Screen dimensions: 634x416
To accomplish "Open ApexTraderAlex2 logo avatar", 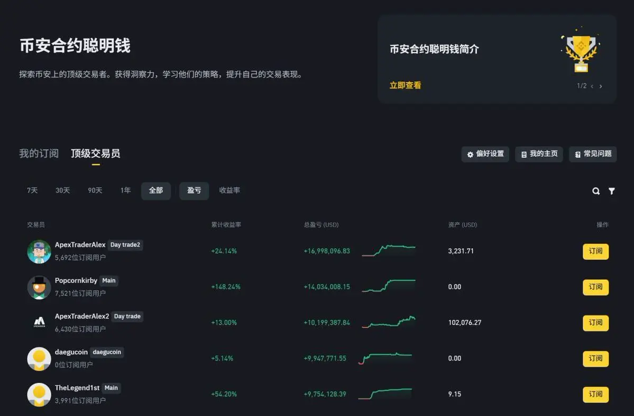I will pyautogui.click(x=39, y=323).
